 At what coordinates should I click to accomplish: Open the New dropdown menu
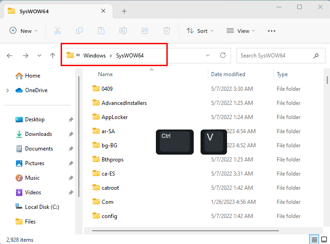click(24, 31)
